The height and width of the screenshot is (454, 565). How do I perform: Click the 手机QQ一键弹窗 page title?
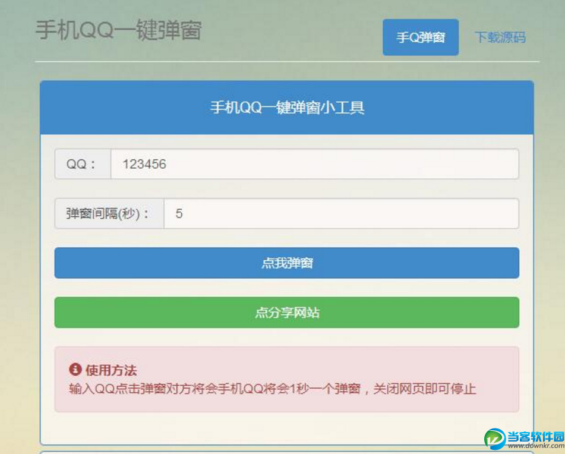119,30
